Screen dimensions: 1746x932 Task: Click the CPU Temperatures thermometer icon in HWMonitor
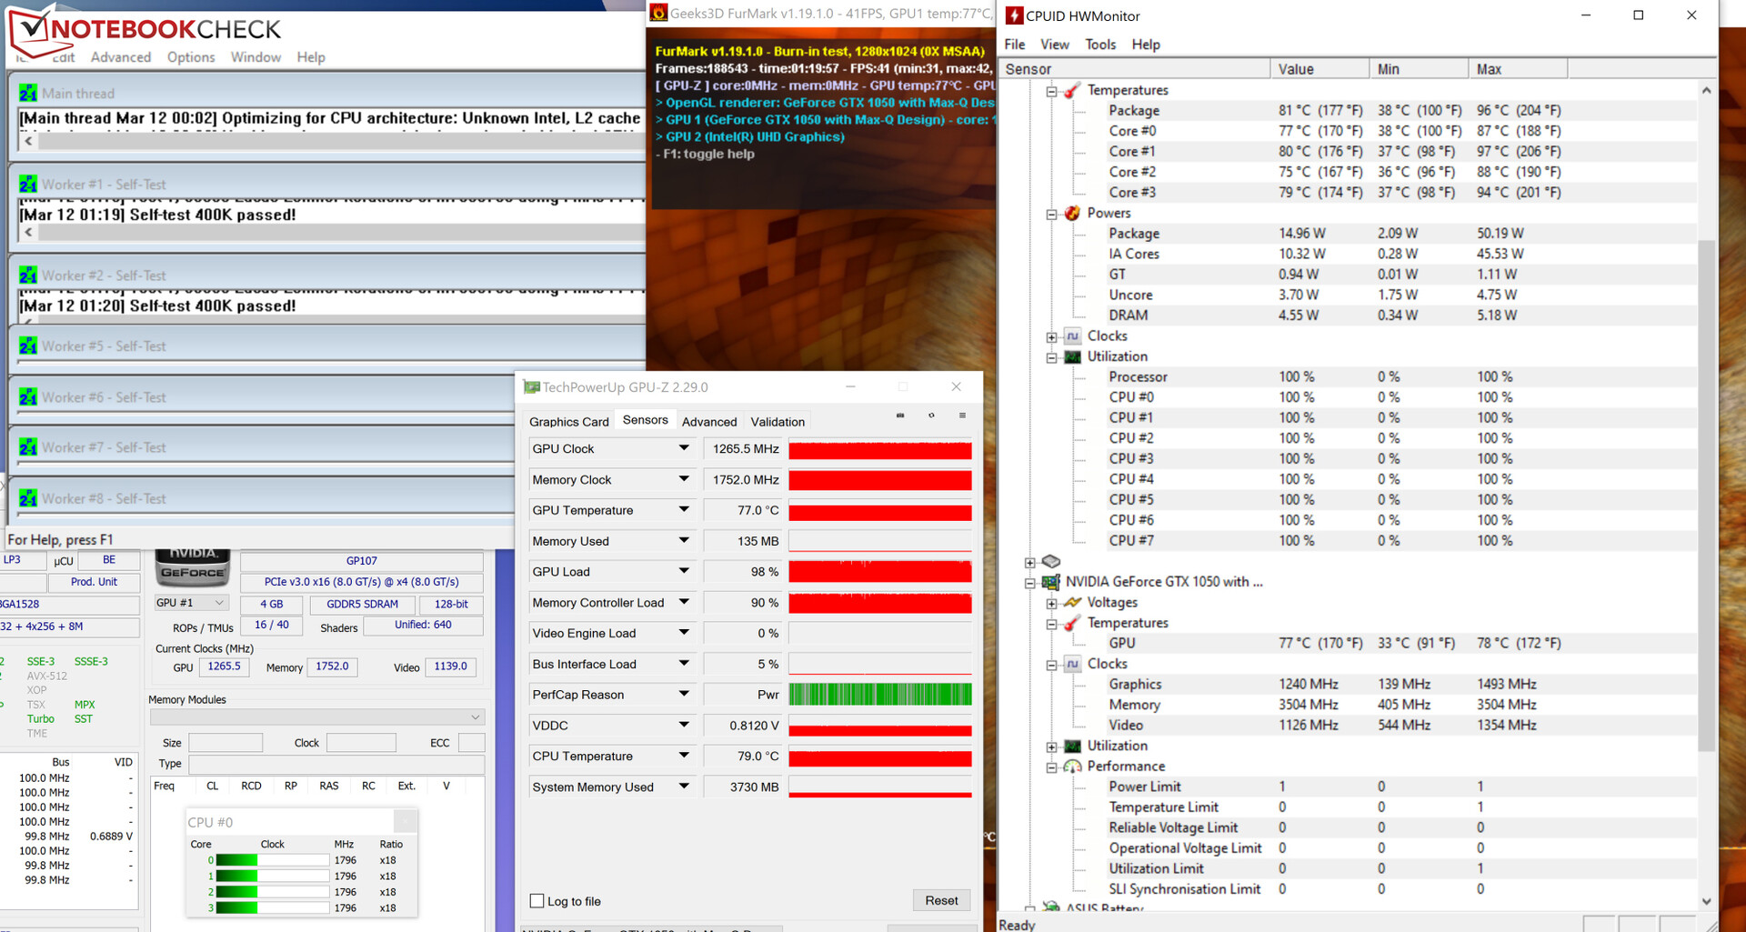click(1072, 90)
